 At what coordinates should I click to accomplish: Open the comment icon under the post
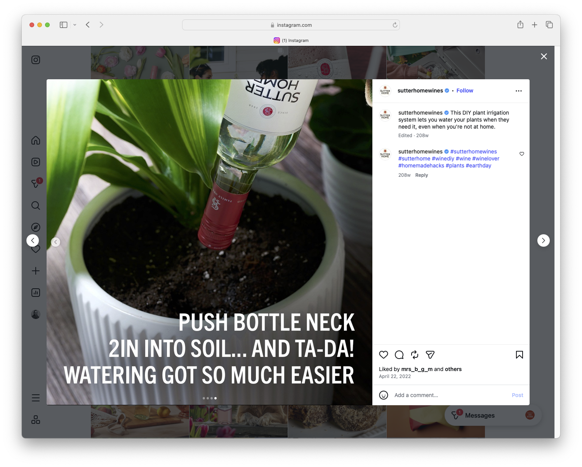coord(399,355)
